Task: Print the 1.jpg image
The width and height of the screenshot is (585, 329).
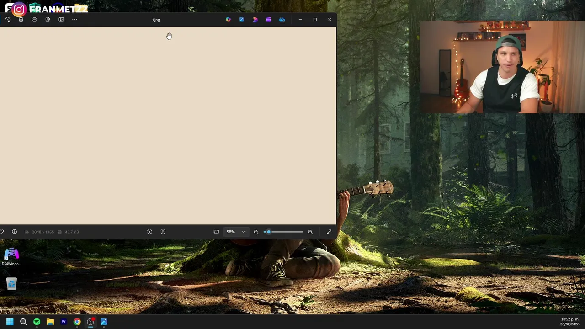Action: (34, 20)
